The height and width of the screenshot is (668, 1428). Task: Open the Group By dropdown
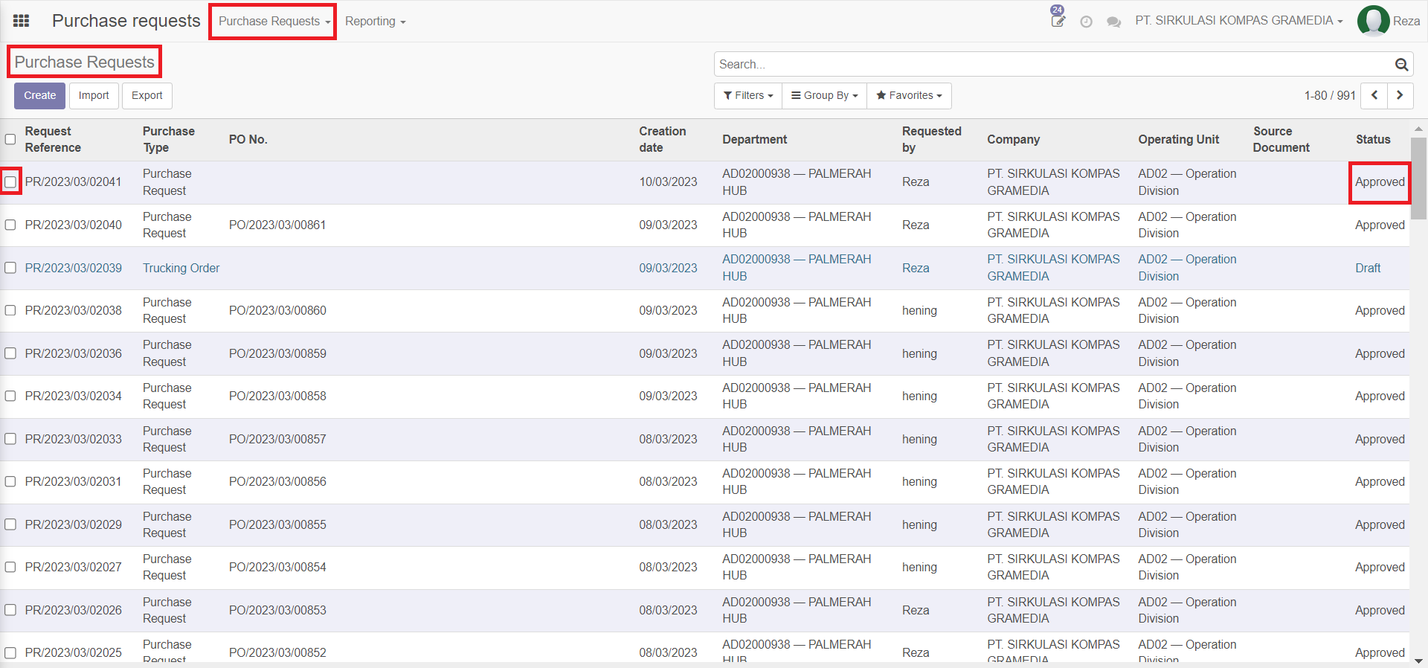point(824,95)
